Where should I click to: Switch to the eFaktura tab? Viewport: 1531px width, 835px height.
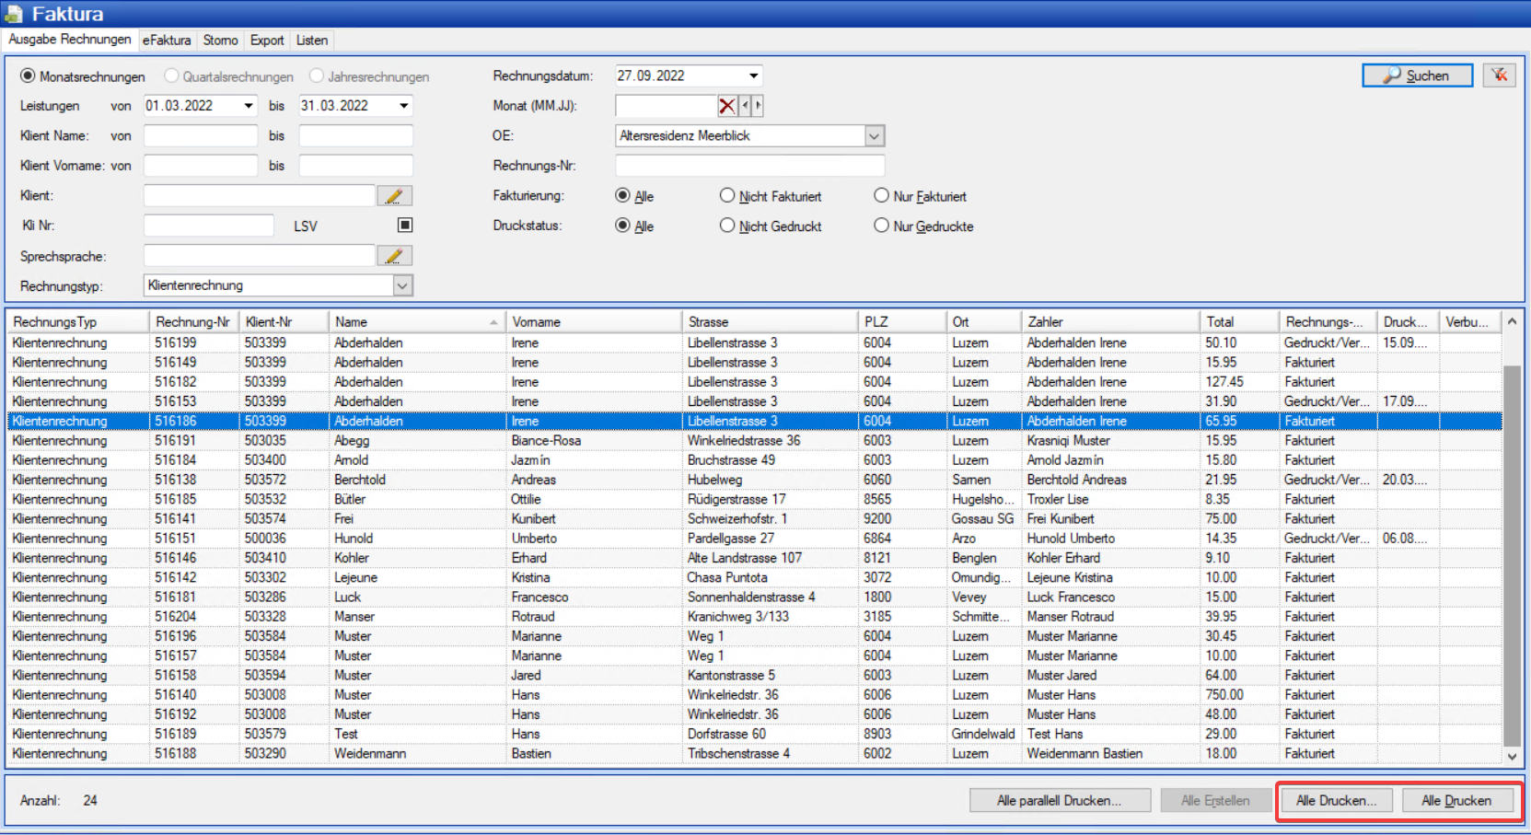coord(167,41)
